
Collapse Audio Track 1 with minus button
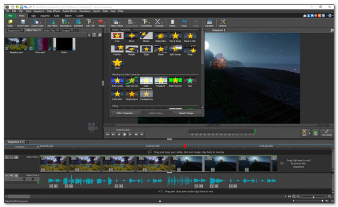(x=7, y=175)
